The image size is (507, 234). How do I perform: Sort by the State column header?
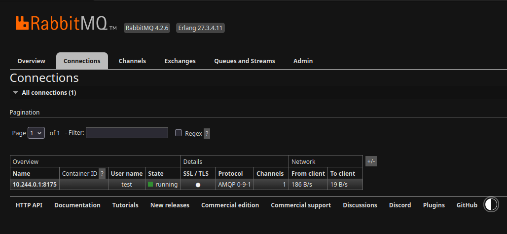pyautogui.click(x=155, y=173)
